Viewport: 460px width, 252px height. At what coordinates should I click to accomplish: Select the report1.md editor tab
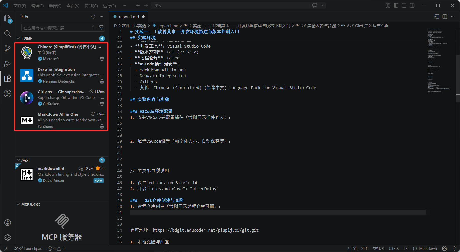point(129,17)
